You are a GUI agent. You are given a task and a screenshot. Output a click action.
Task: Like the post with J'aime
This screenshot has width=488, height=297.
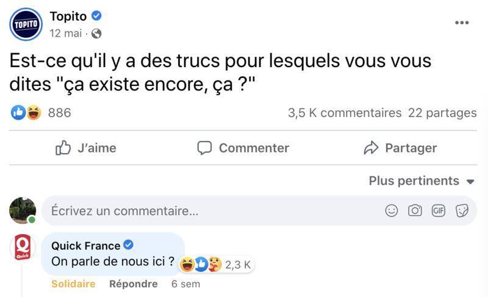(85, 148)
